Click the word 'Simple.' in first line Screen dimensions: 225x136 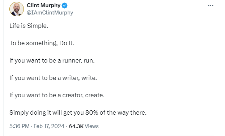point(38,26)
